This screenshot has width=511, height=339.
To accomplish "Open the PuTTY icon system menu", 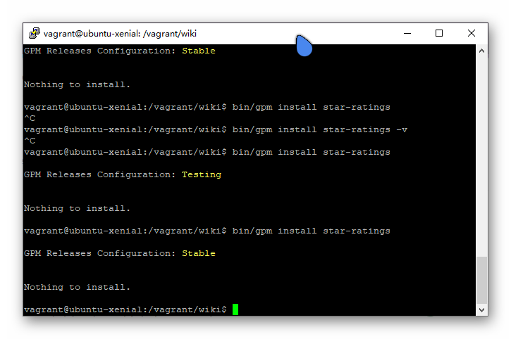I will 35,34.
